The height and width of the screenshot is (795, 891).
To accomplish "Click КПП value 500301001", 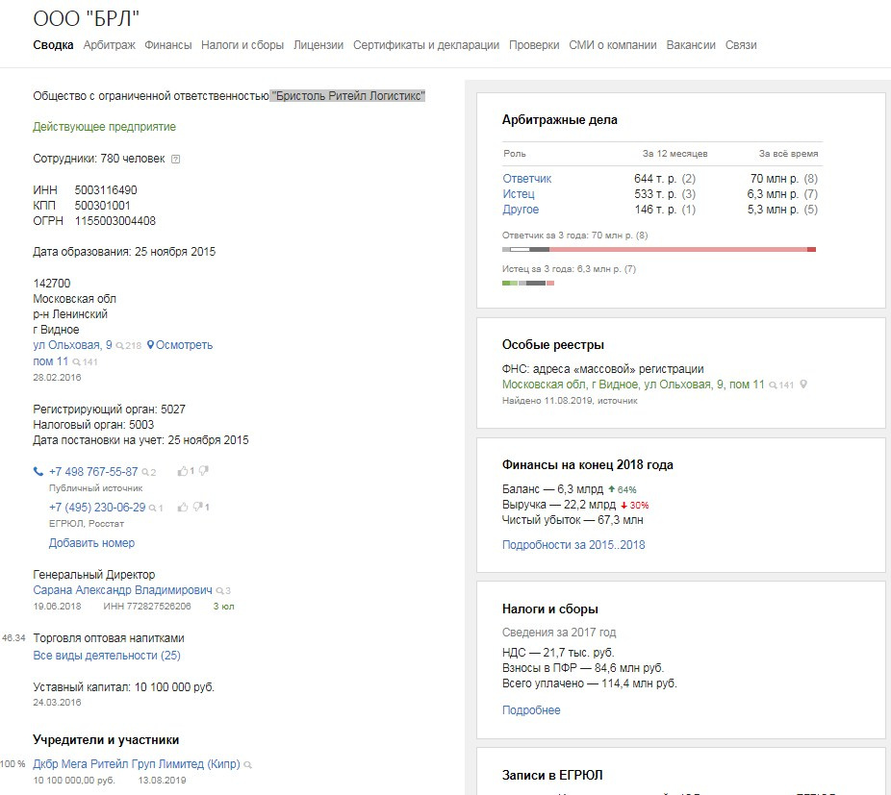I will point(102,205).
